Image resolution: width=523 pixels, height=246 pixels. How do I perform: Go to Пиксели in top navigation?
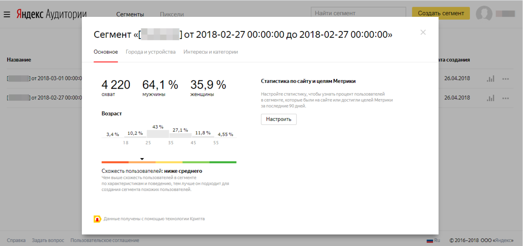[x=172, y=14]
